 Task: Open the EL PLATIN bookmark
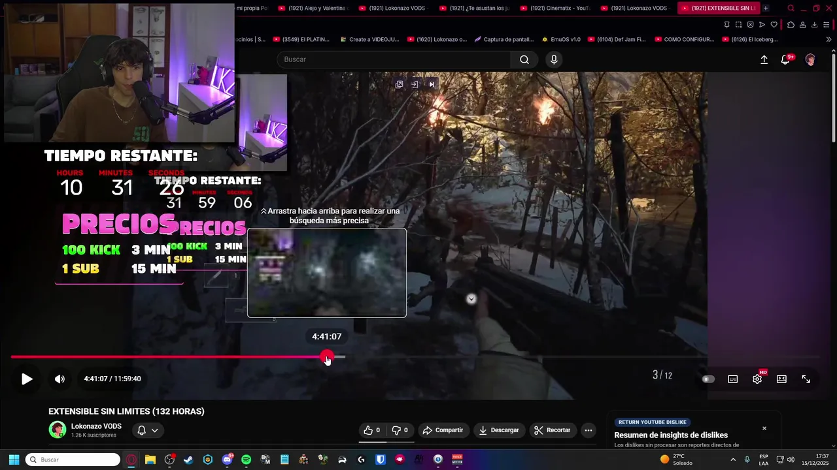301,39
